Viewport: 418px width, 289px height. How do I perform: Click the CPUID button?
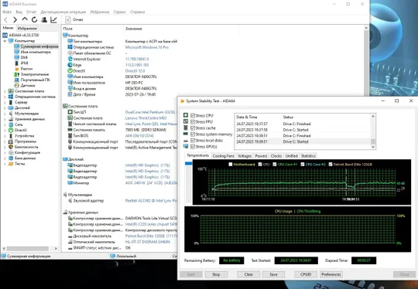306,274
